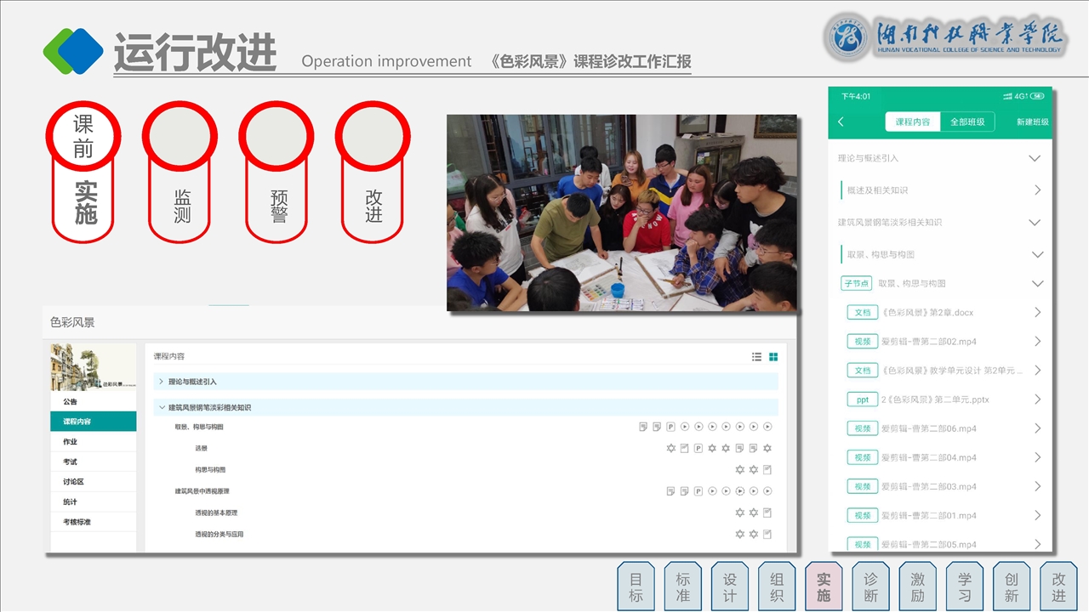The width and height of the screenshot is (1089, 612).
Task: Collapse 建筑风景钢笔淡彩相关知识 section in web panel
Action: pyautogui.click(x=162, y=408)
